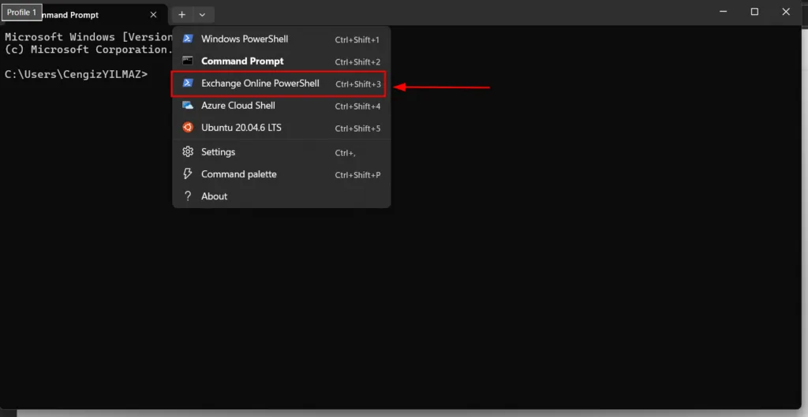The image size is (808, 417).
Task: Maximize the Terminal window
Action: tap(754, 12)
